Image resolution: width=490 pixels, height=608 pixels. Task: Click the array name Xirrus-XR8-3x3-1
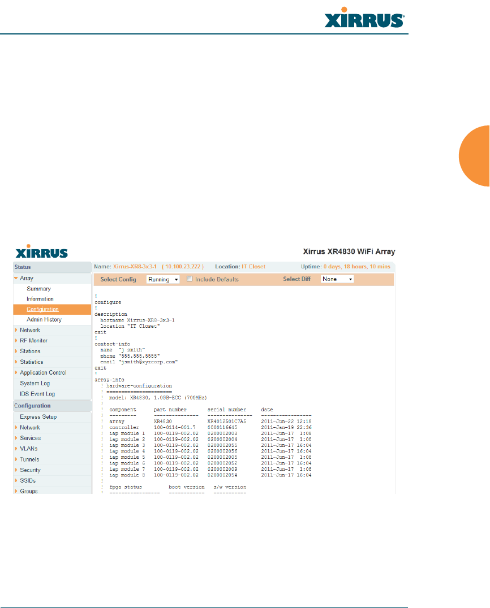pos(135,267)
